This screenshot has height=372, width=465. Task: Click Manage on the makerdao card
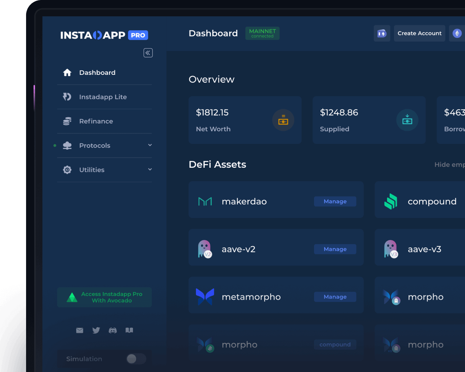(x=335, y=201)
